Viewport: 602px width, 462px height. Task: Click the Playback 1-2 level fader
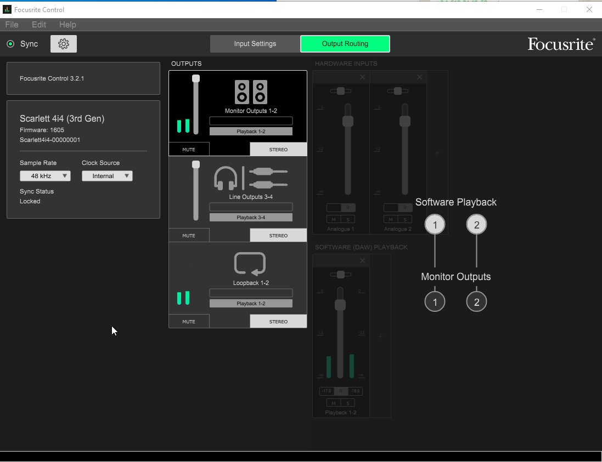coord(340,305)
